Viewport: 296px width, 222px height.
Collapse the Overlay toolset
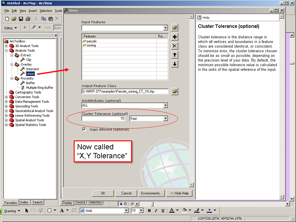pyautogui.click(x=12, y=64)
